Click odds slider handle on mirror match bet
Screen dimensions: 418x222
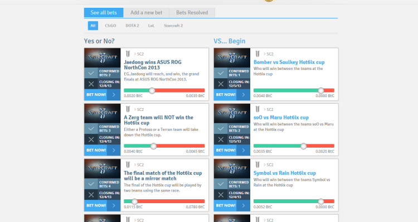(x=135, y=201)
